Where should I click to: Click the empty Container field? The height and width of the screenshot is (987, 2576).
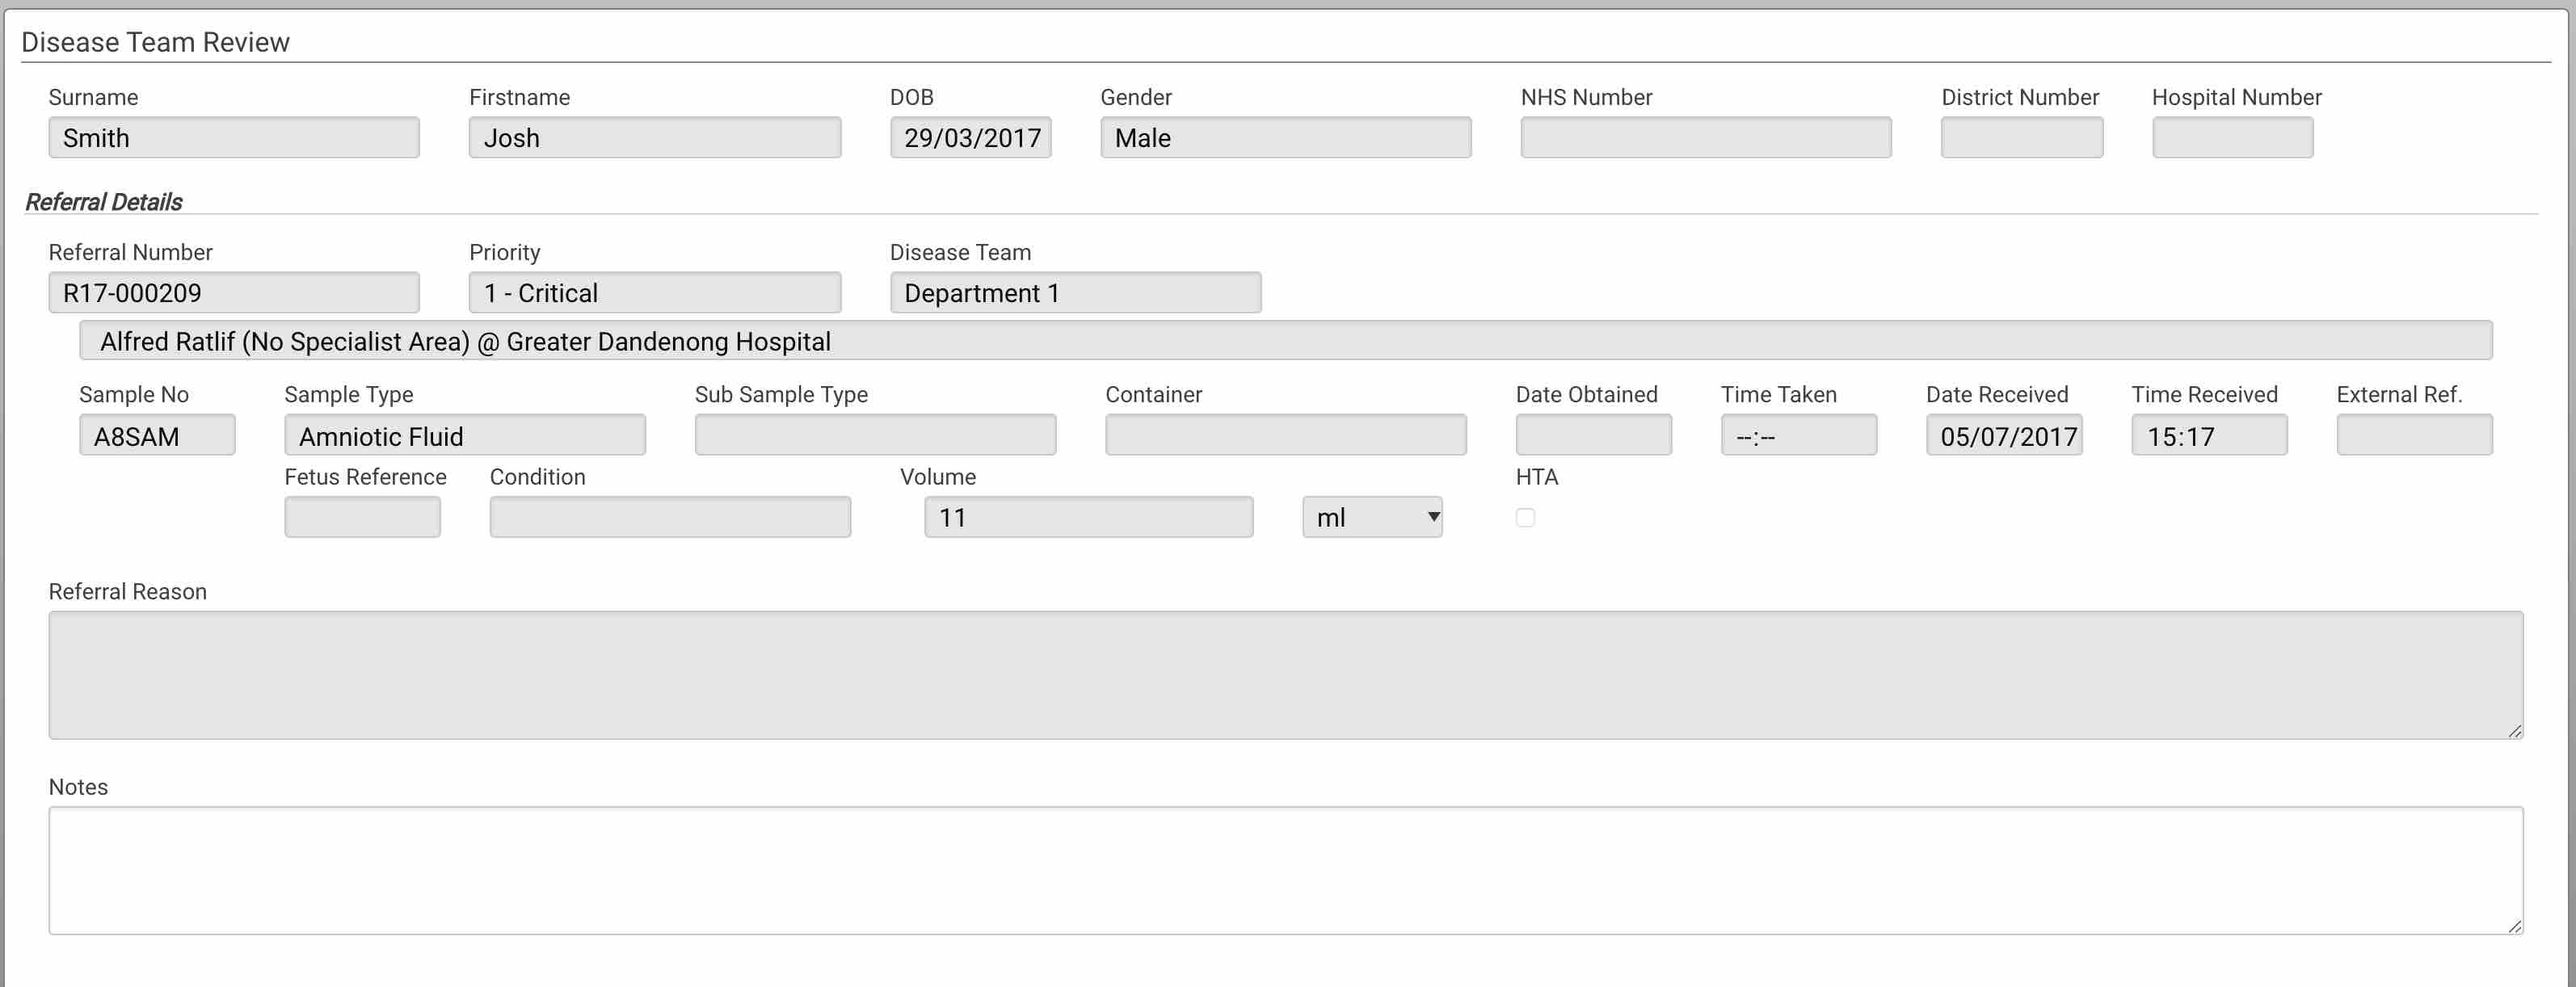pos(1286,435)
